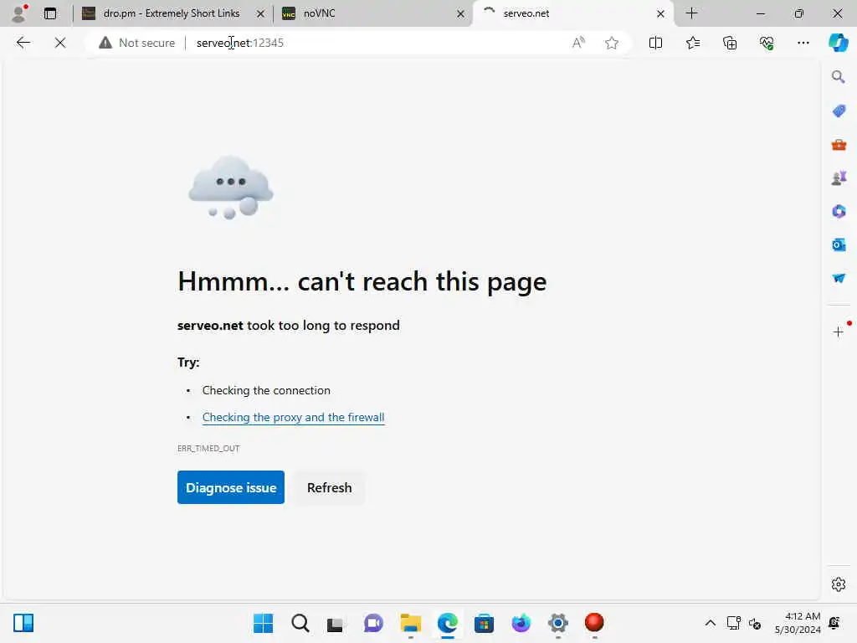This screenshot has width=857, height=643.
Task: Activate Read aloud icon in address bar
Action: 578,43
